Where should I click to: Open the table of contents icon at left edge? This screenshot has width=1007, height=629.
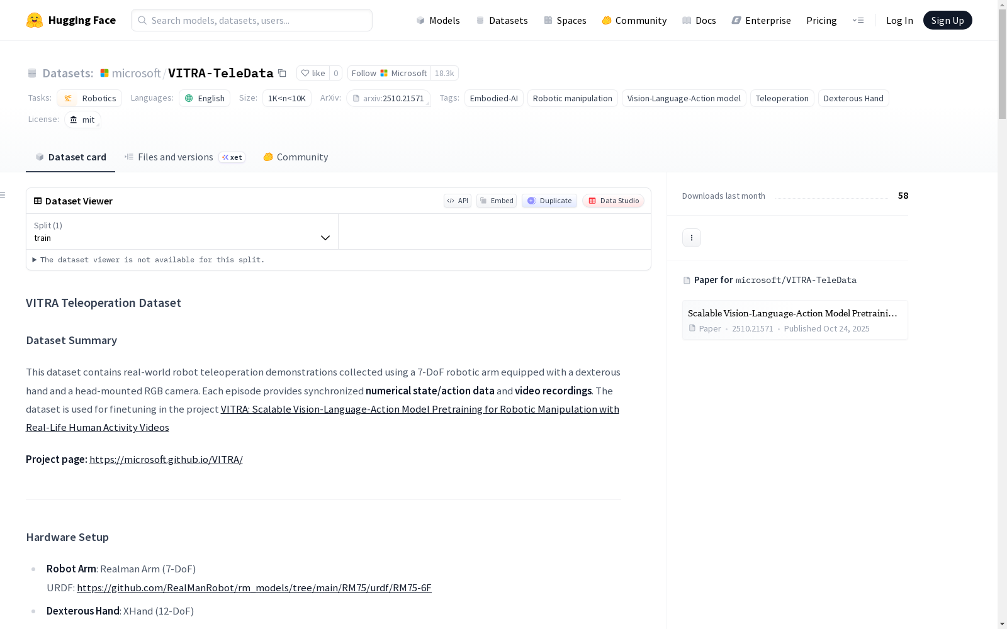(3, 195)
